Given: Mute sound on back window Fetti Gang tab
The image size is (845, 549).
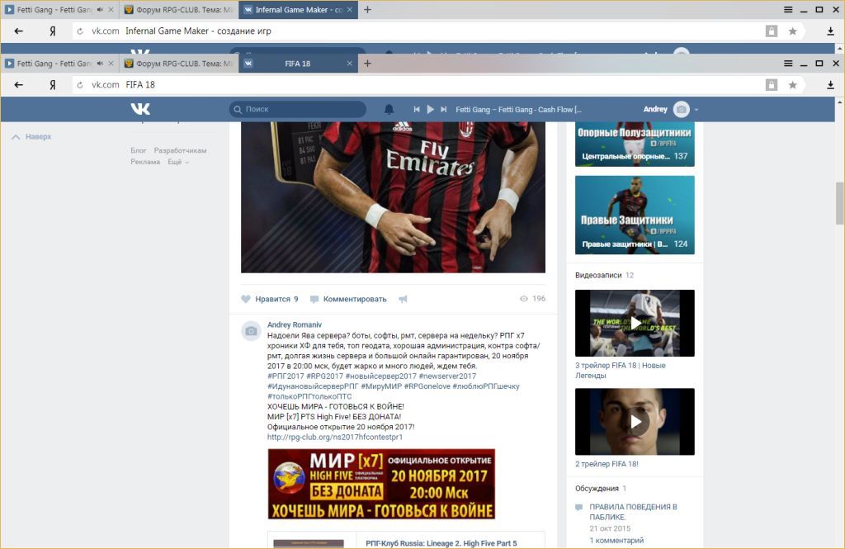Looking at the screenshot, I should click(100, 10).
